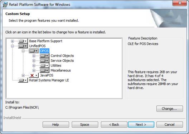
Task: Expand the Control Objects node
Action: click(x=34, y=56)
